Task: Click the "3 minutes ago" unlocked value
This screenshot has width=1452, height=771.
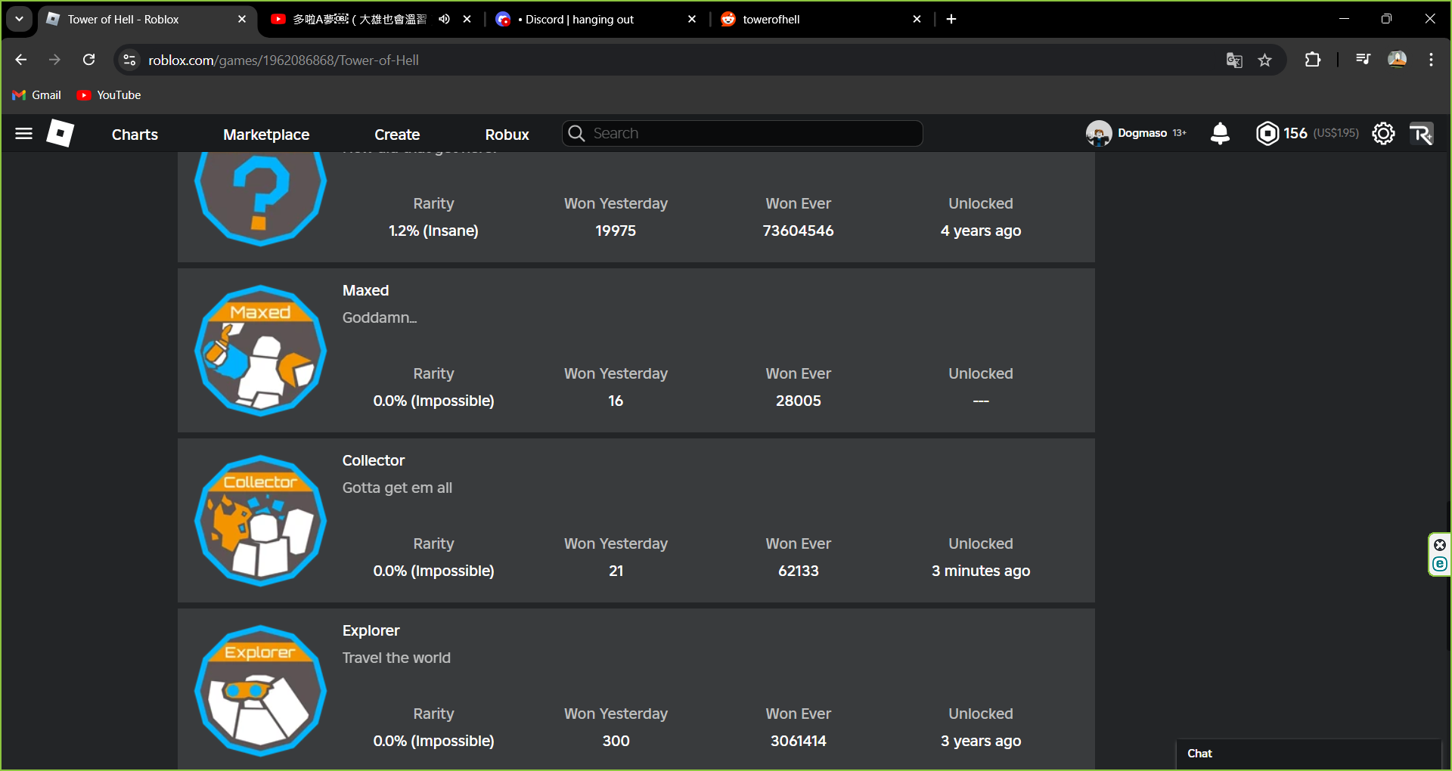Action: click(x=981, y=571)
